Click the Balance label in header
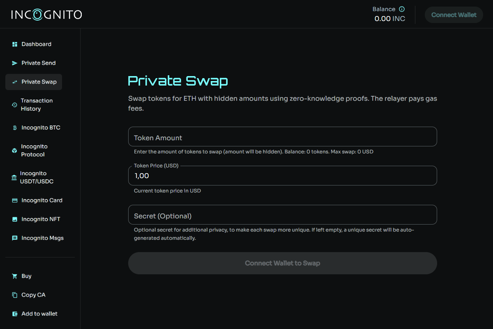The width and height of the screenshot is (493, 329). (x=384, y=9)
